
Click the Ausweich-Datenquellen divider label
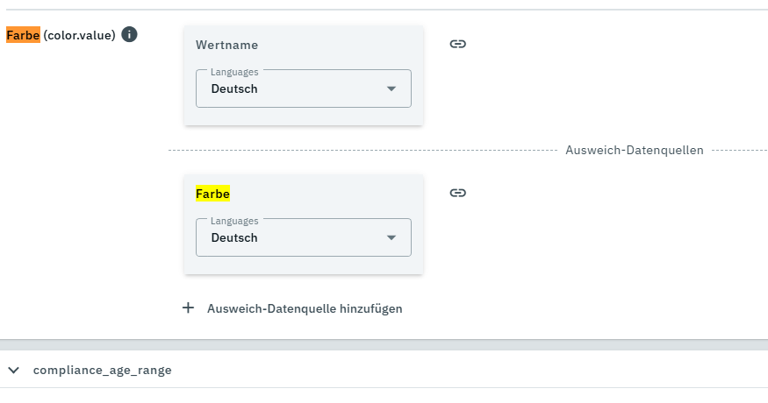click(x=634, y=150)
